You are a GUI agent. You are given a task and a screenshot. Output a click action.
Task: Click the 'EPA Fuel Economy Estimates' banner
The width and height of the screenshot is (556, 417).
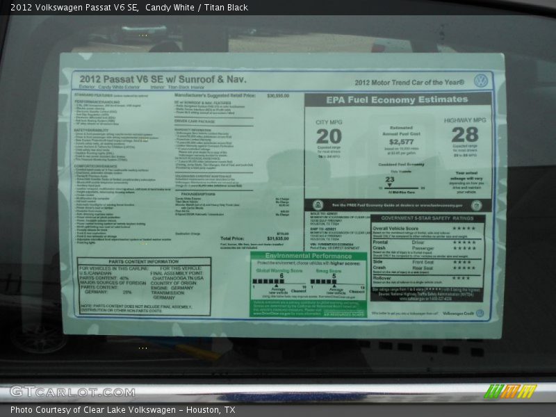[397, 99]
